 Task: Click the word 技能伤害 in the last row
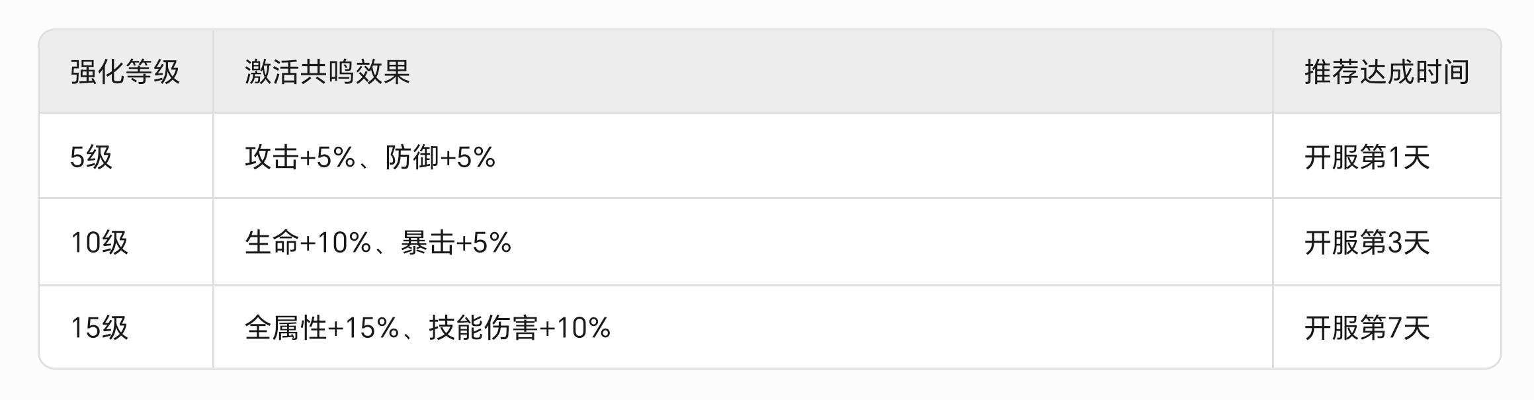[483, 328]
